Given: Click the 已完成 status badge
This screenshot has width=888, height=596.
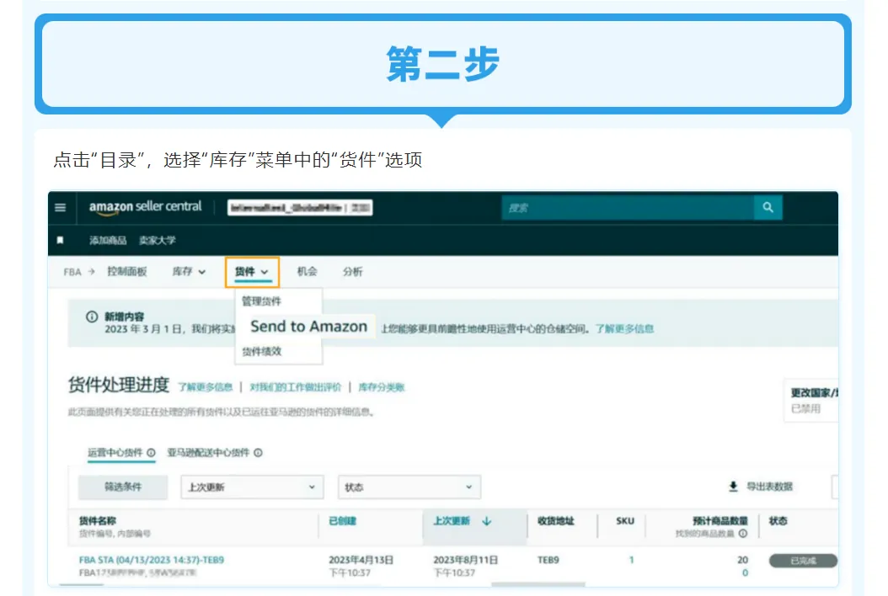Looking at the screenshot, I should point(803,561).
